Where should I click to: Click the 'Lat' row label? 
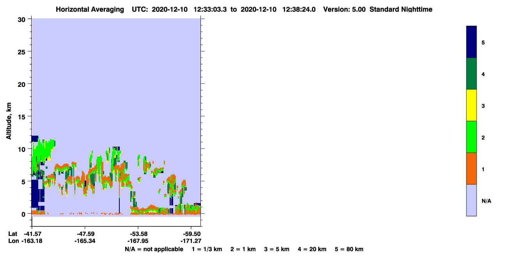[x=12, y=234]
